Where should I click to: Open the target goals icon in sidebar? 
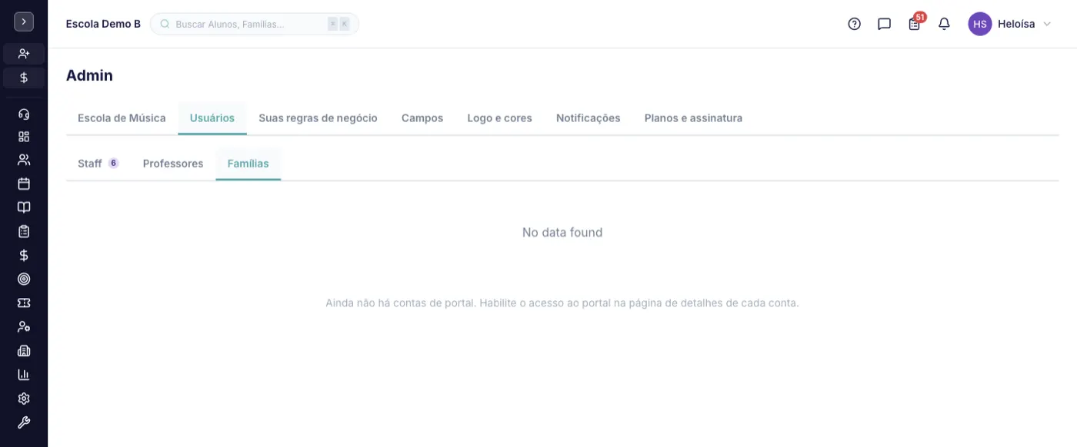click(24, 279)
